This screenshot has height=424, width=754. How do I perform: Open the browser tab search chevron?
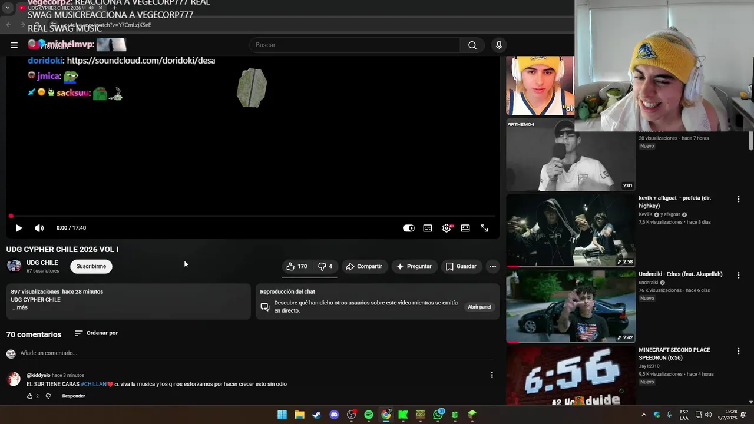8,8
